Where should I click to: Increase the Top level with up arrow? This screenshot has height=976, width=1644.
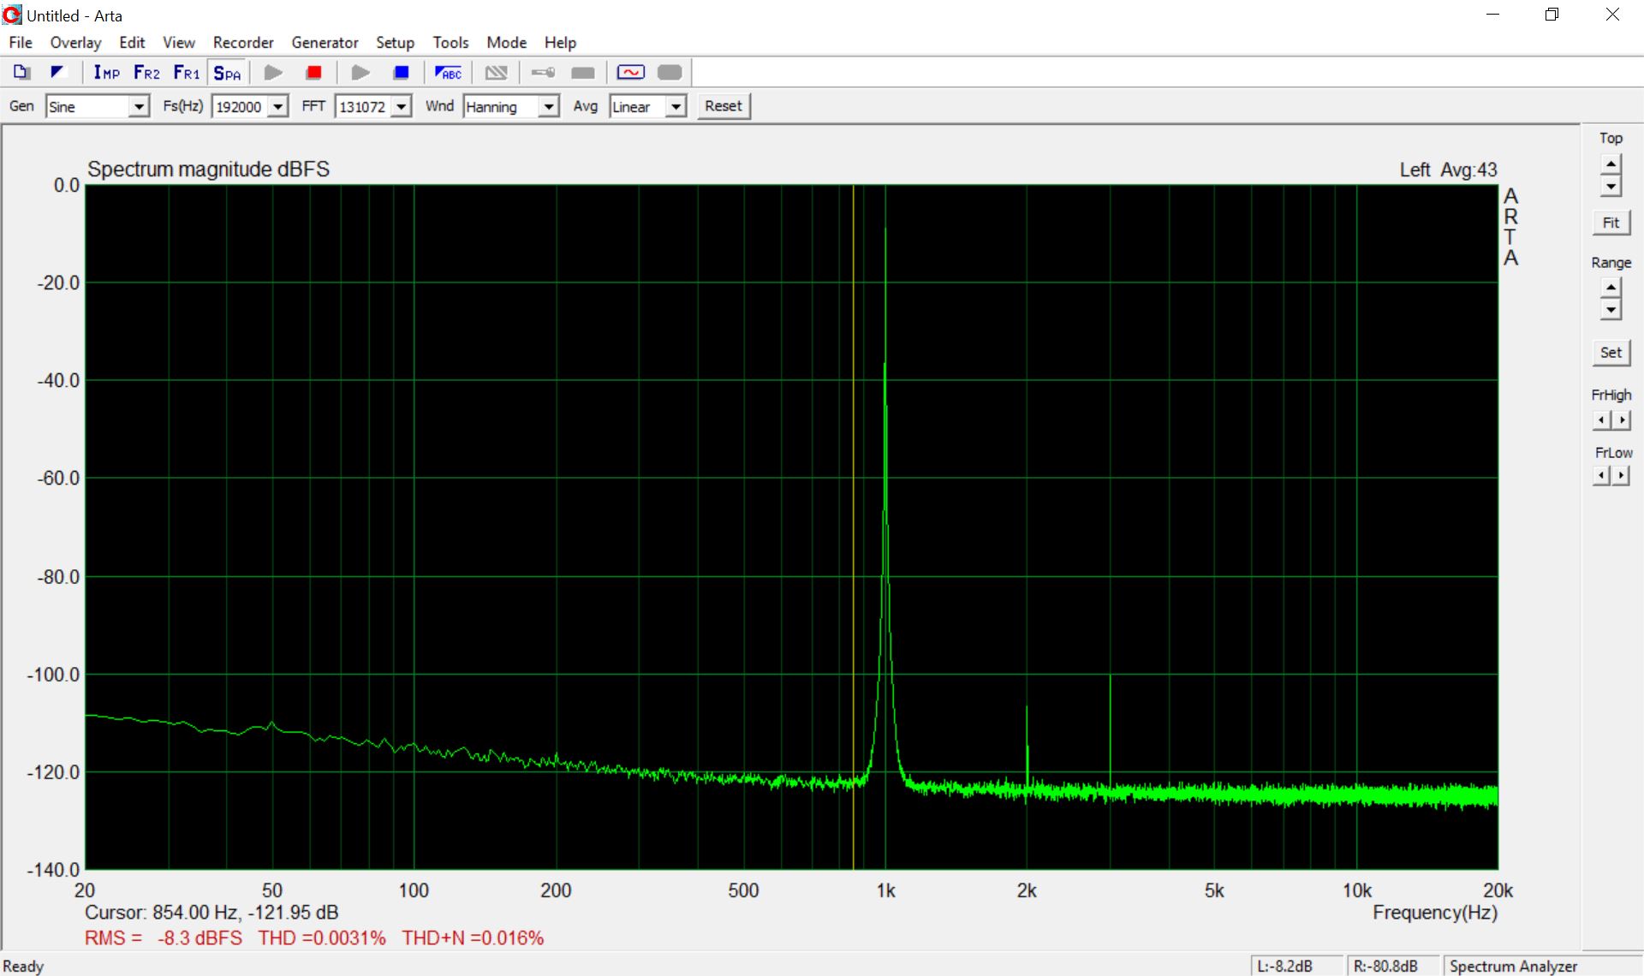[1611, 164]
